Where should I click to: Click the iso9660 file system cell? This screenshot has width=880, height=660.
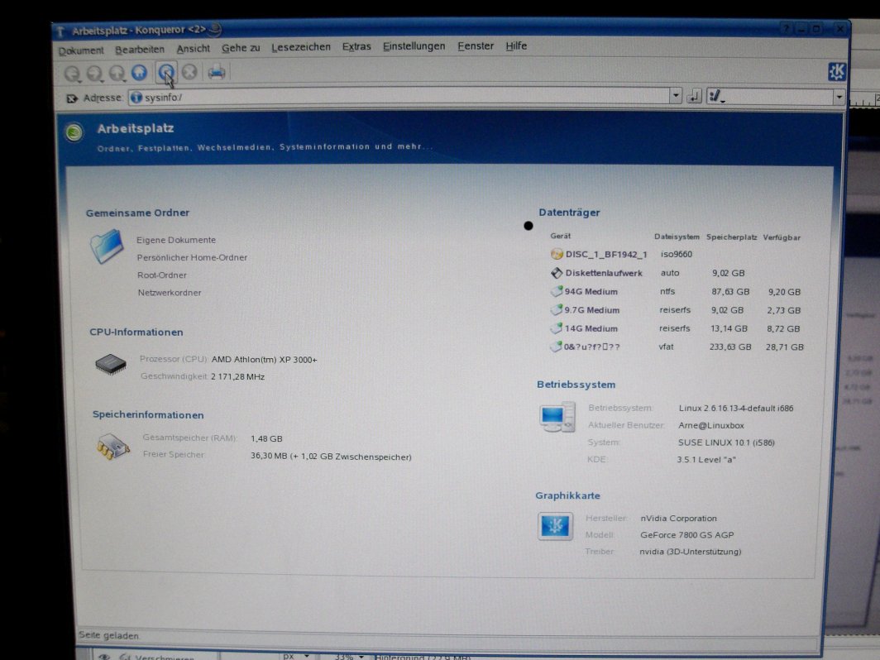pos(677,254)
